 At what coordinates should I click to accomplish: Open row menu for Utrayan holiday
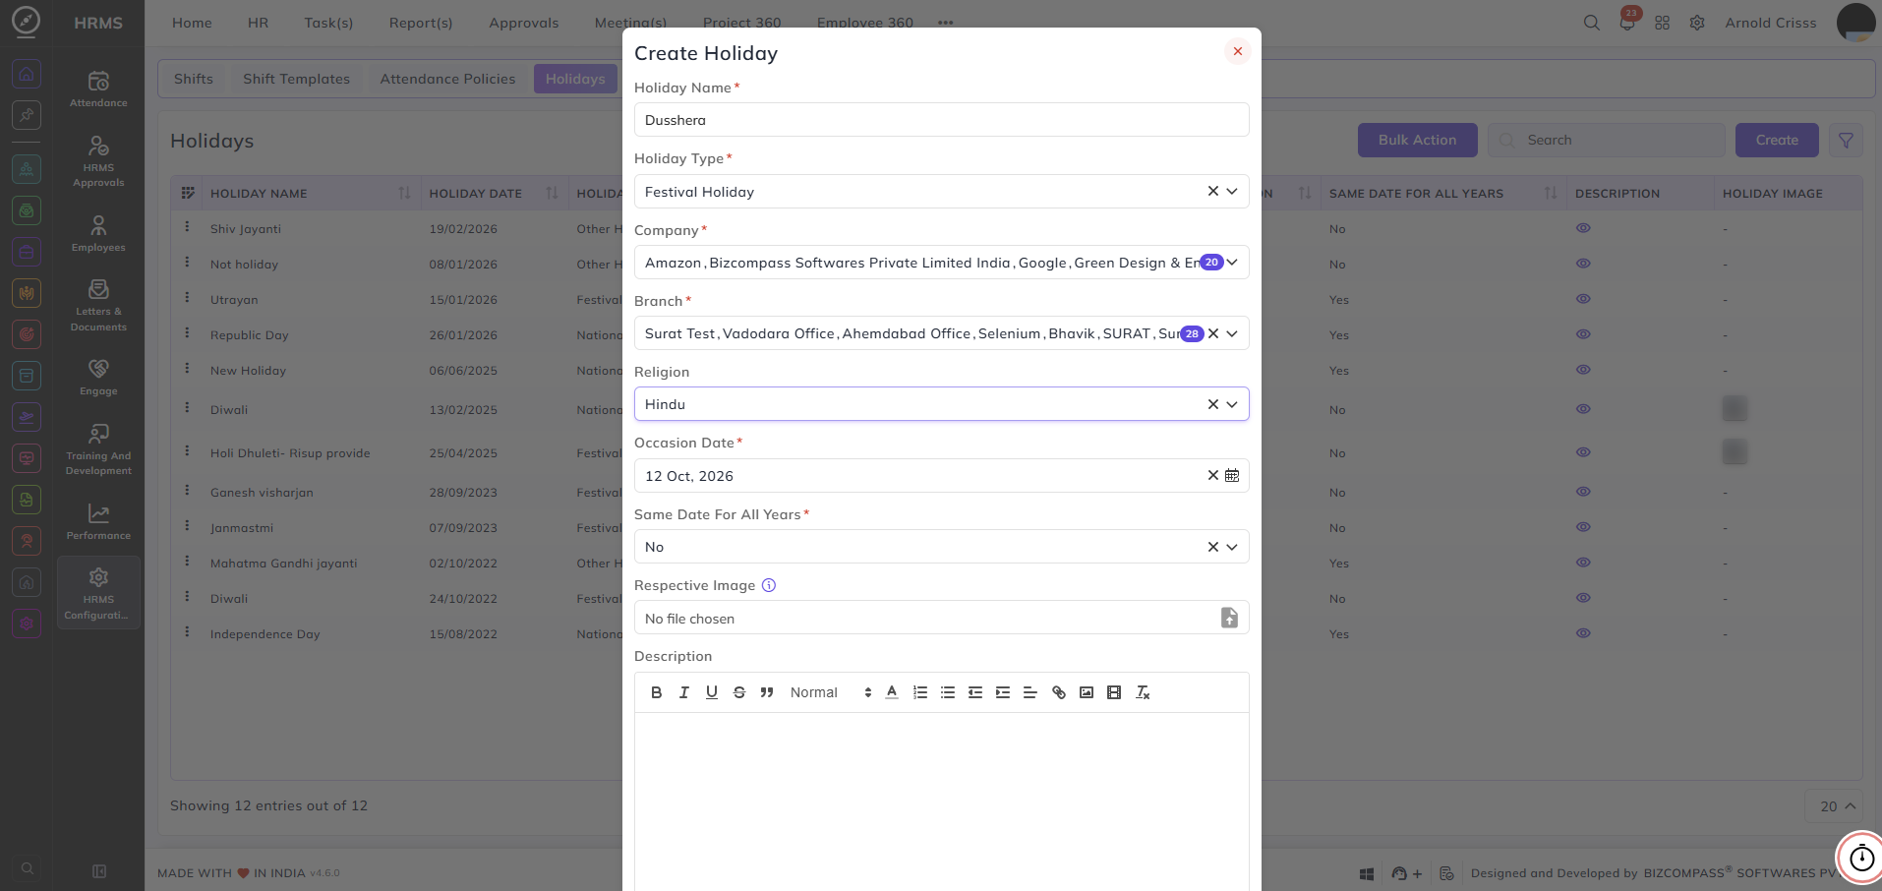(187, 298)
